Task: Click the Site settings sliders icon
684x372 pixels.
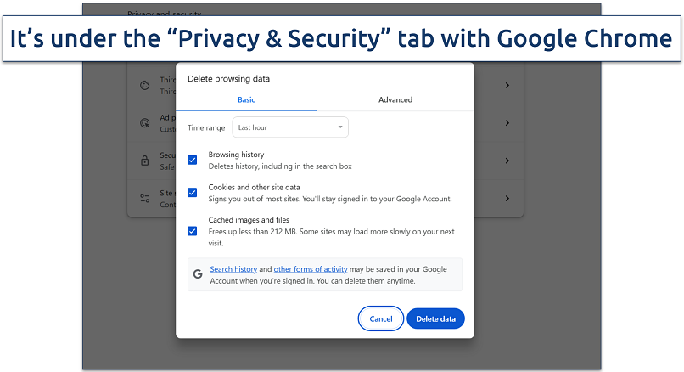Action: pyautogui.click(x=144, y=198)
